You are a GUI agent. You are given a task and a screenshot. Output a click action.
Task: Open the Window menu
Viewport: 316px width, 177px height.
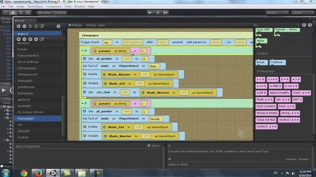(x=79, y=6)
